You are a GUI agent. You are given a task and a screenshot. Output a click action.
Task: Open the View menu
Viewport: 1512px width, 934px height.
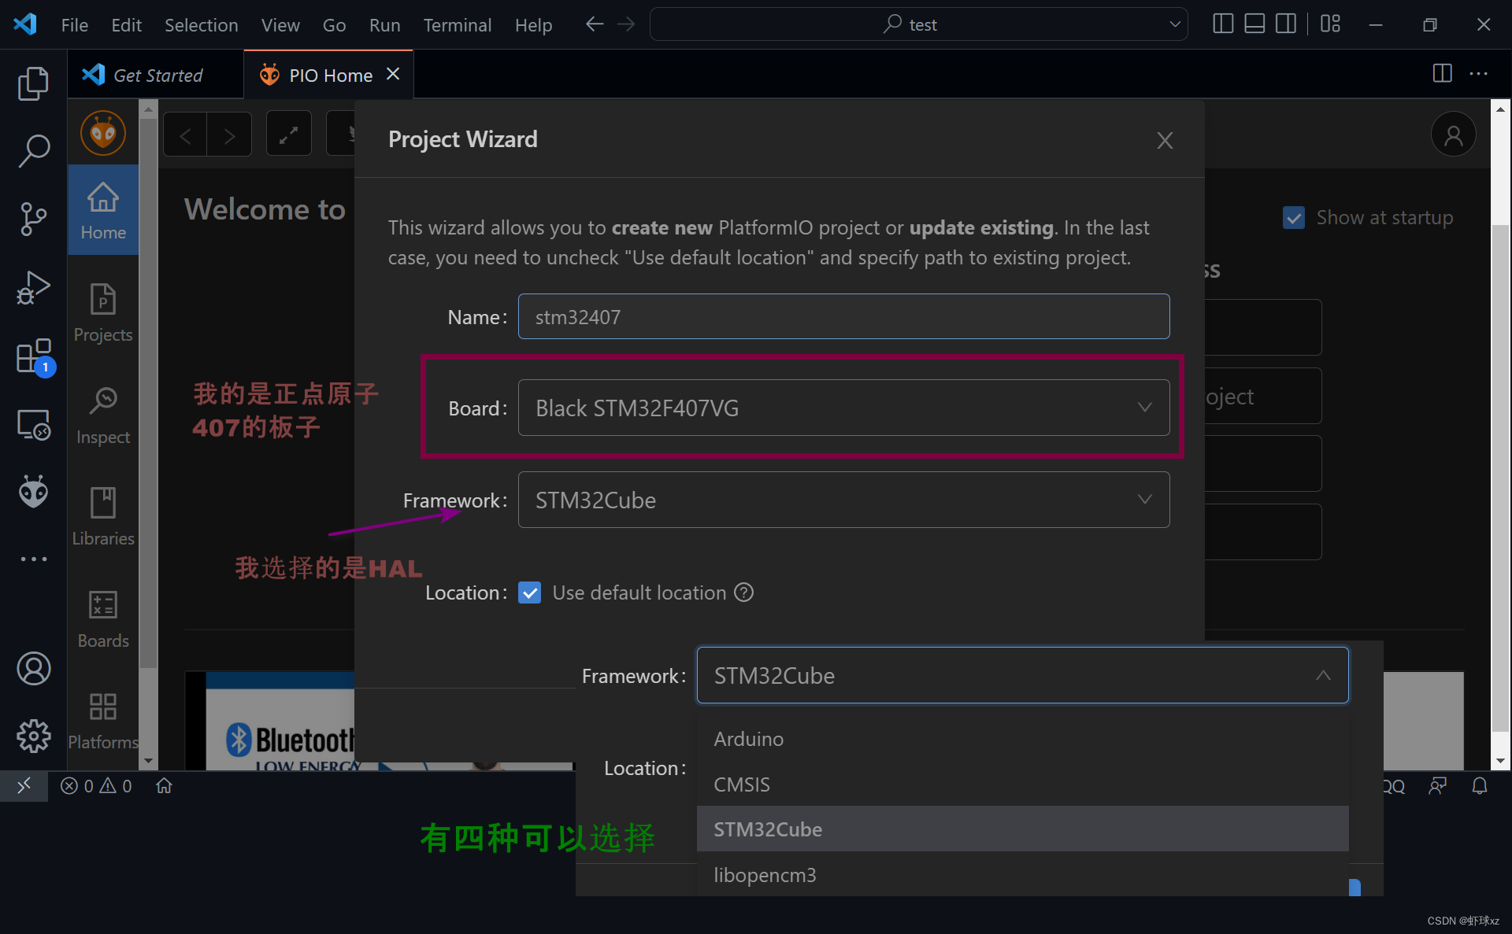click(280, 25)
